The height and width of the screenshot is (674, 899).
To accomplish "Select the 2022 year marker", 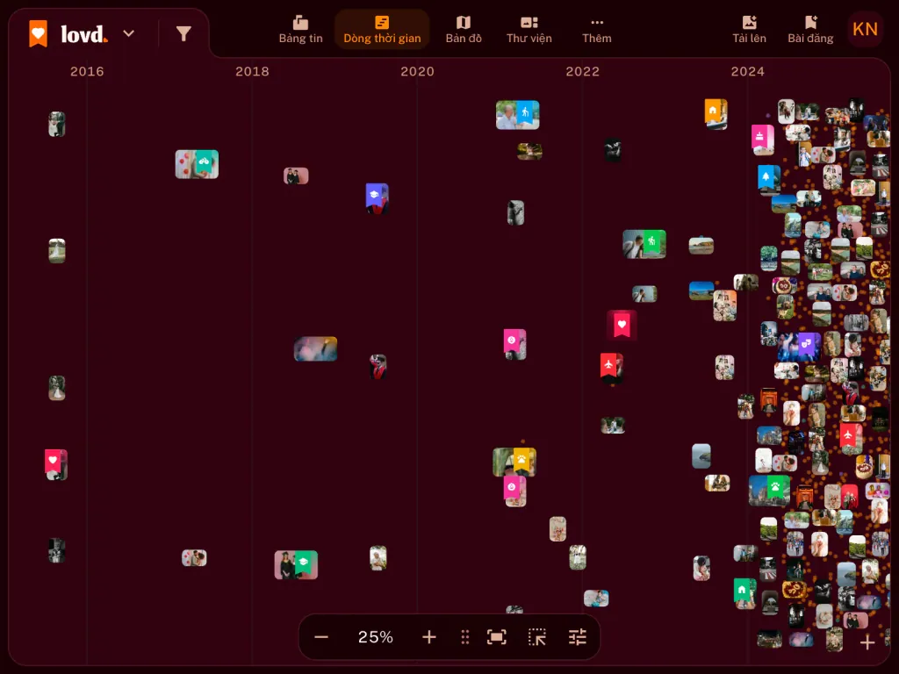I will click(x=583, y=72).
